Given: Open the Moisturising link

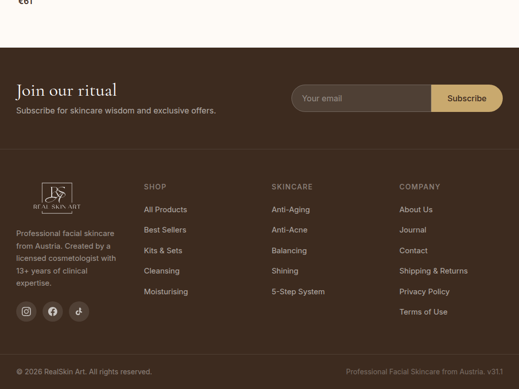Looking at the screenshot, I should [x=166, y=291].
